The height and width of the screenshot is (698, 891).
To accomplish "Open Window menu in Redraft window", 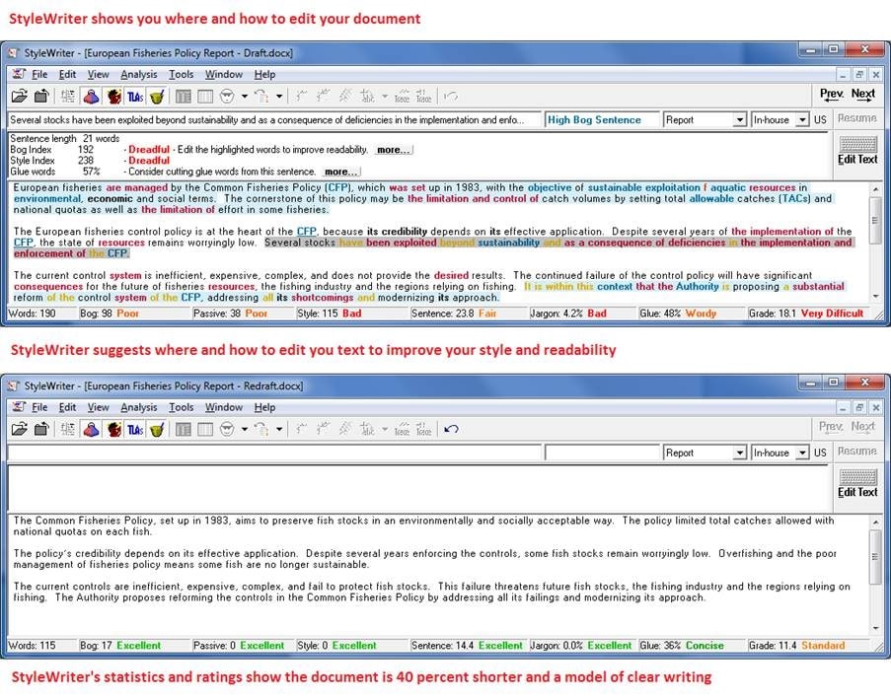I will (224, 407).
